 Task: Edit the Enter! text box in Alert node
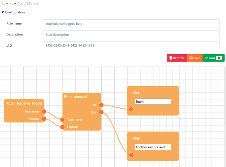(152, 101)
